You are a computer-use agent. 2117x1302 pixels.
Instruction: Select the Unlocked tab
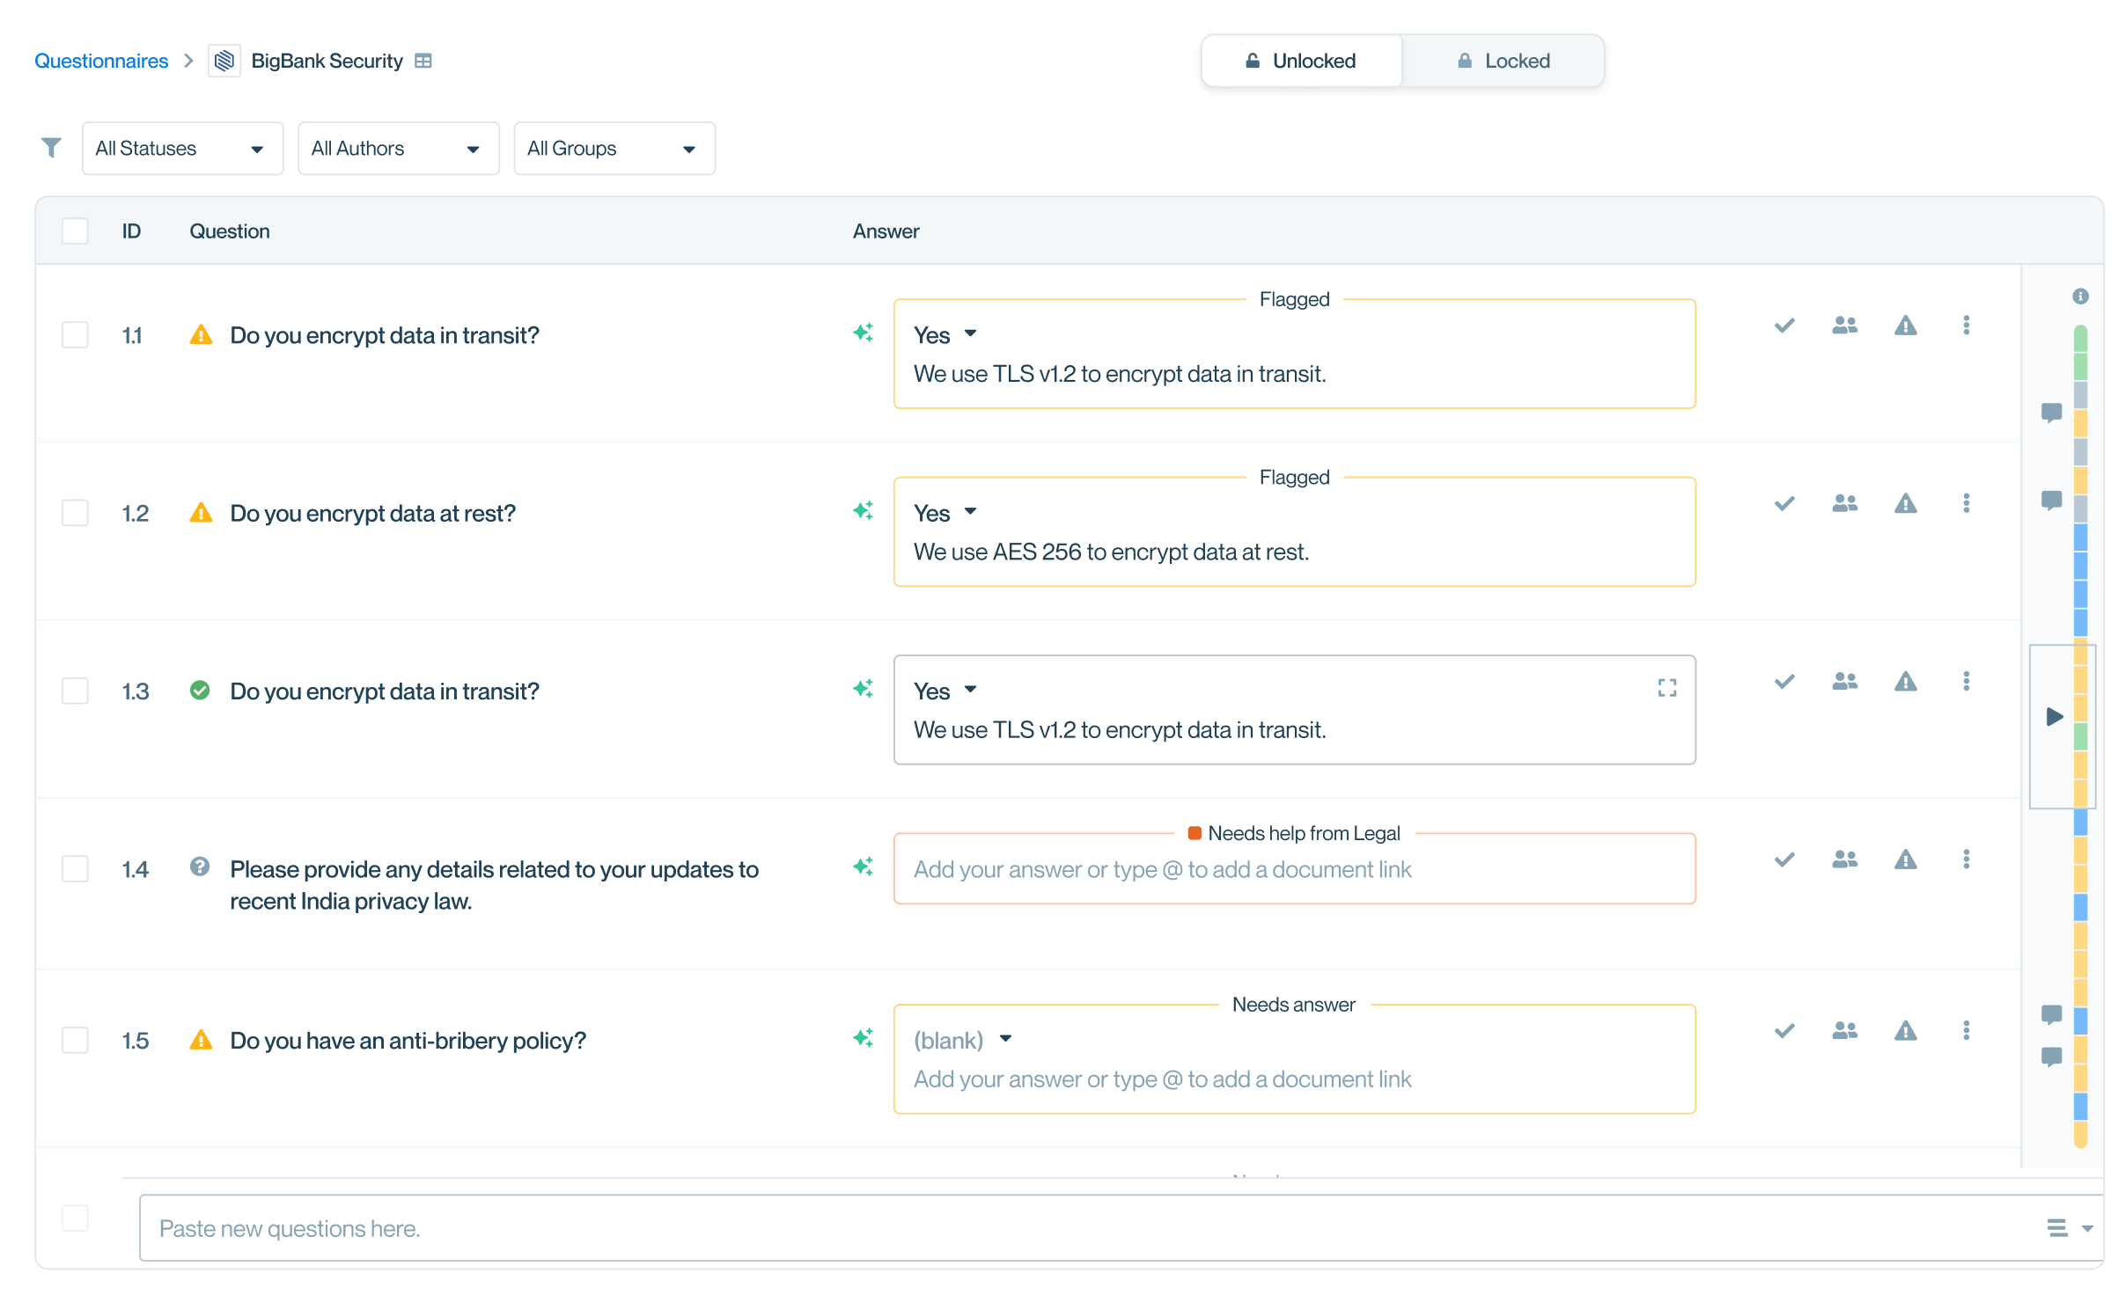[x=1301, y=61]
